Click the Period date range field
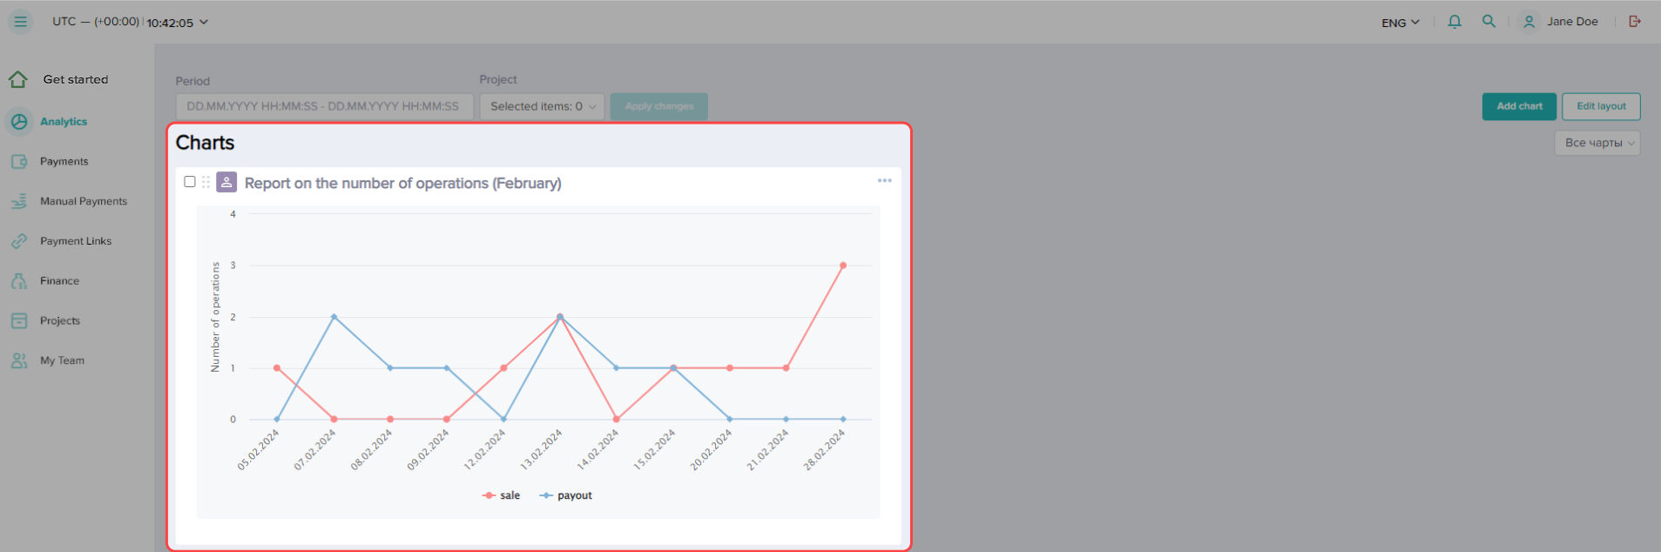Screen dimensions: 1661x552 [324, 106]
